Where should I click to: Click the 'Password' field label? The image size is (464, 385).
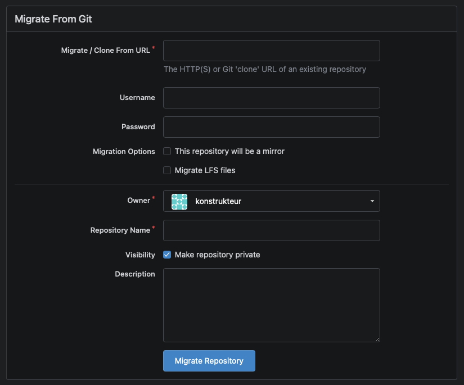(x=138, y=127)
